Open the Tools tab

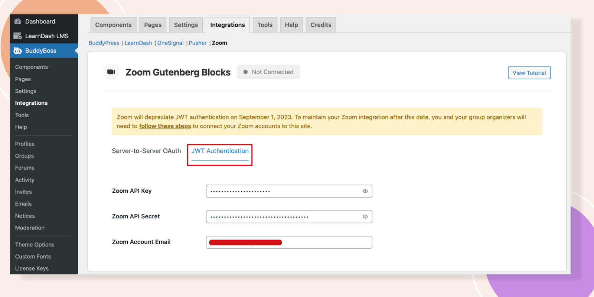click(x=265, y=25)
